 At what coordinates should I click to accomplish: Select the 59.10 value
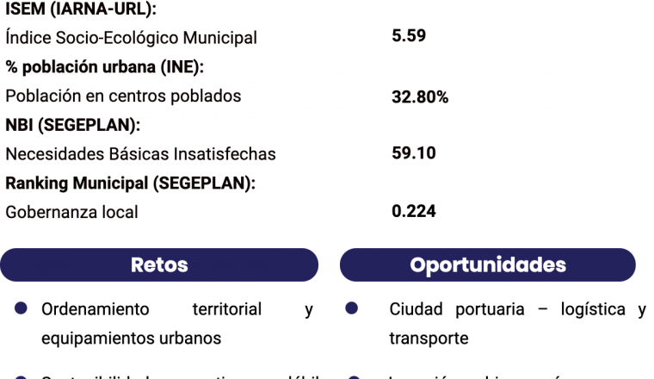[414, 153]
